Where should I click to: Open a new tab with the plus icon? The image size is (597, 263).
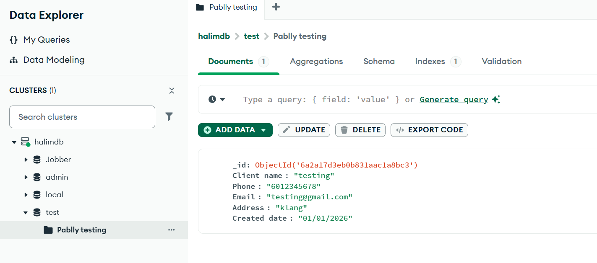point(276,7)
